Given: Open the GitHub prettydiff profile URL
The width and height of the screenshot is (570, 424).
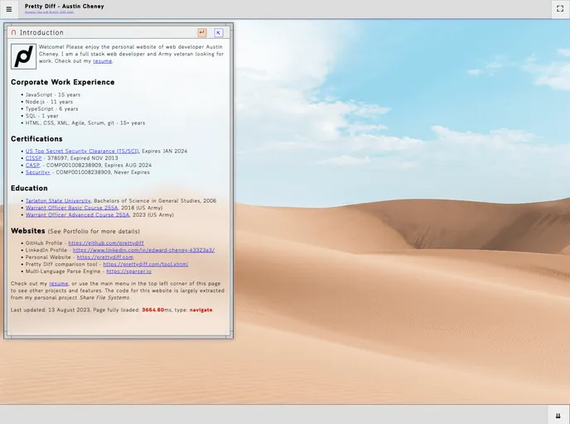Looking at the screenshot, I should pos(106,243).
